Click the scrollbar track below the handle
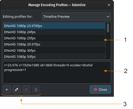 [108, 46]
